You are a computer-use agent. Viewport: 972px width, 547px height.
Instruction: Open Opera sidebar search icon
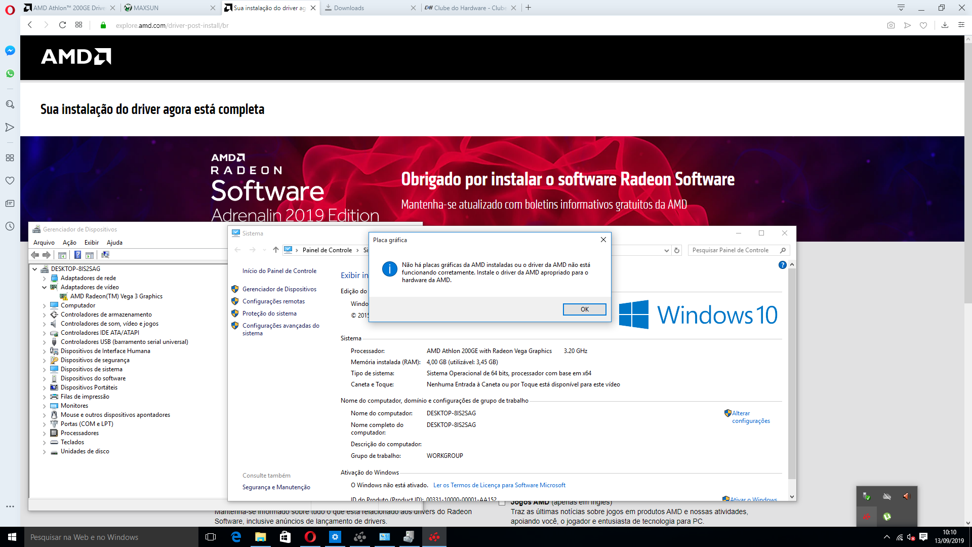(x=10, y=104)
